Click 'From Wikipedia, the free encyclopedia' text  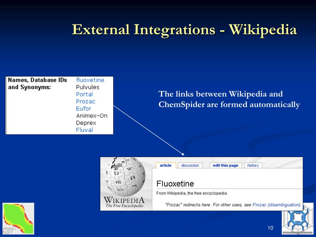[191, 193]
